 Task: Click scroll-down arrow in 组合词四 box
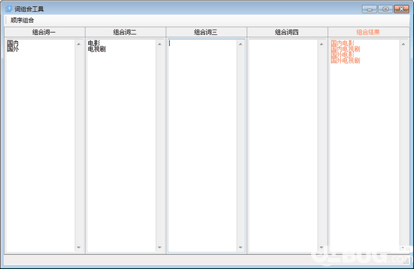[x=322, y=247]
